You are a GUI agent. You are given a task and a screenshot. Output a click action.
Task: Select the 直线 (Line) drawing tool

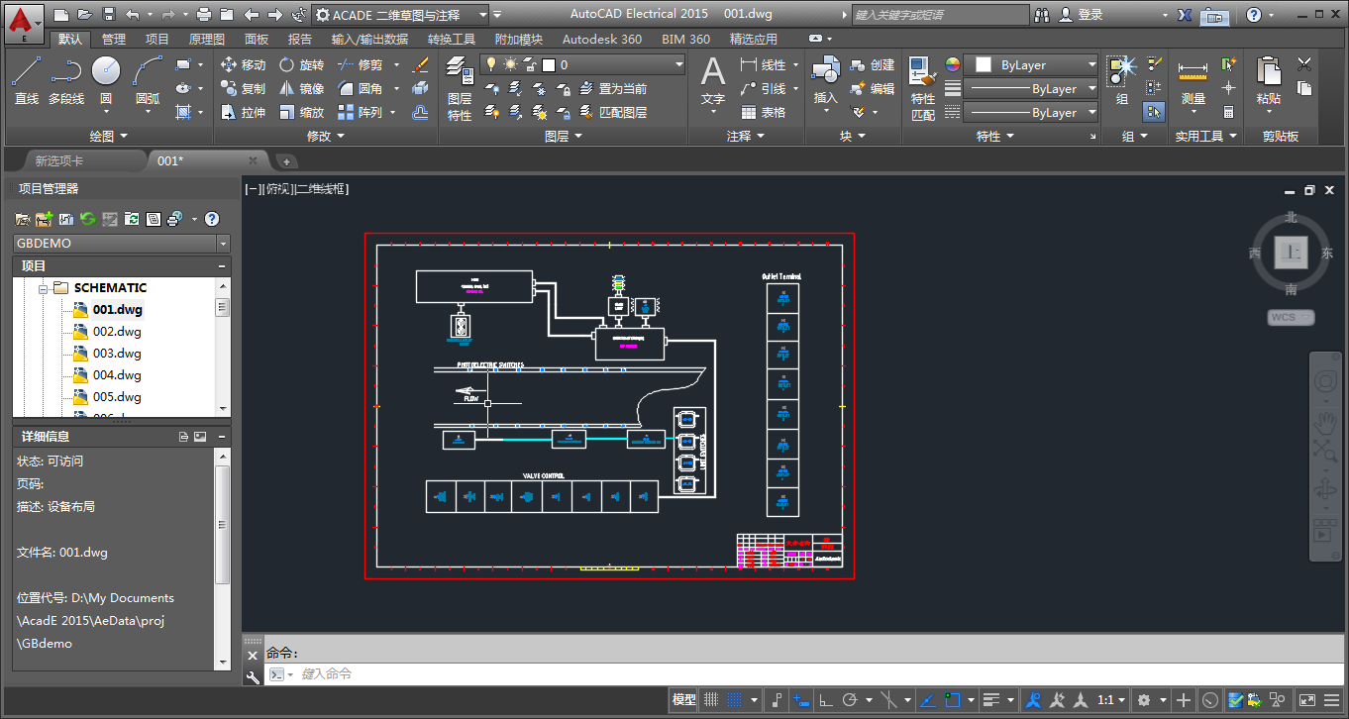click(x=26, y=81)
